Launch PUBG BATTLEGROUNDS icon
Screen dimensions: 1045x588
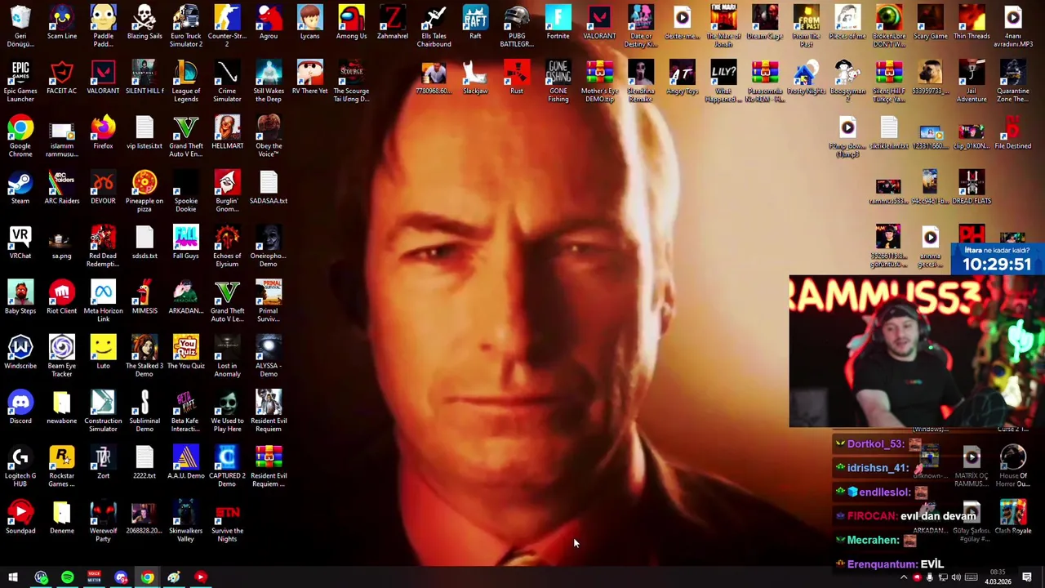tap(516, 27)
